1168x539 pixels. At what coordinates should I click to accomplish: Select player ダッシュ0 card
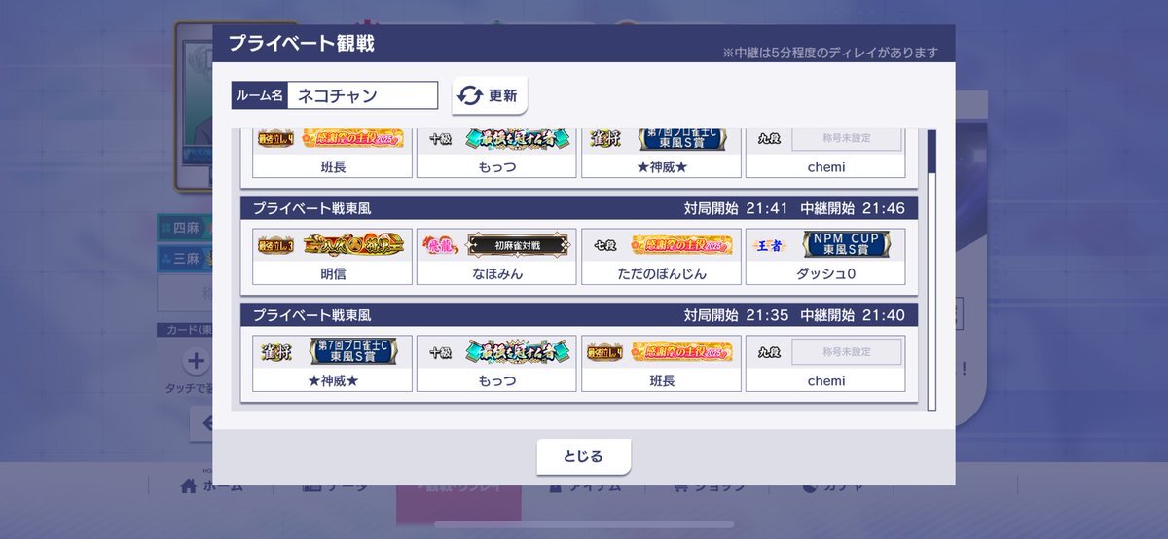[x=825, y=257]
